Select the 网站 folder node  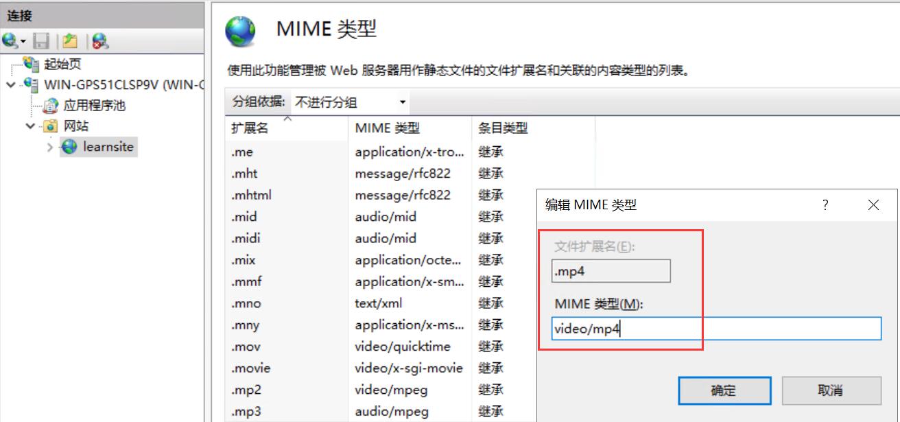tap(75, 126)
